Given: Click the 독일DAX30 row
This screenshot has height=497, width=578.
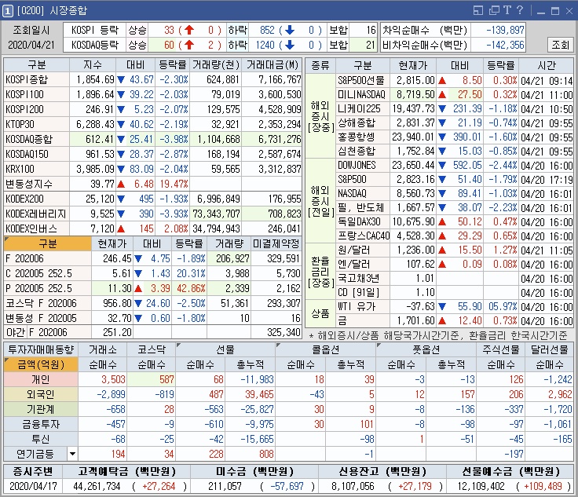Looking at the screenshot, I should [x=455, y=221].
